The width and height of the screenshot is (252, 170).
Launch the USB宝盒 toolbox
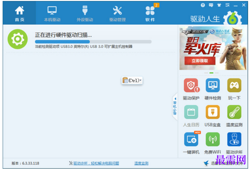pos(213,112)
